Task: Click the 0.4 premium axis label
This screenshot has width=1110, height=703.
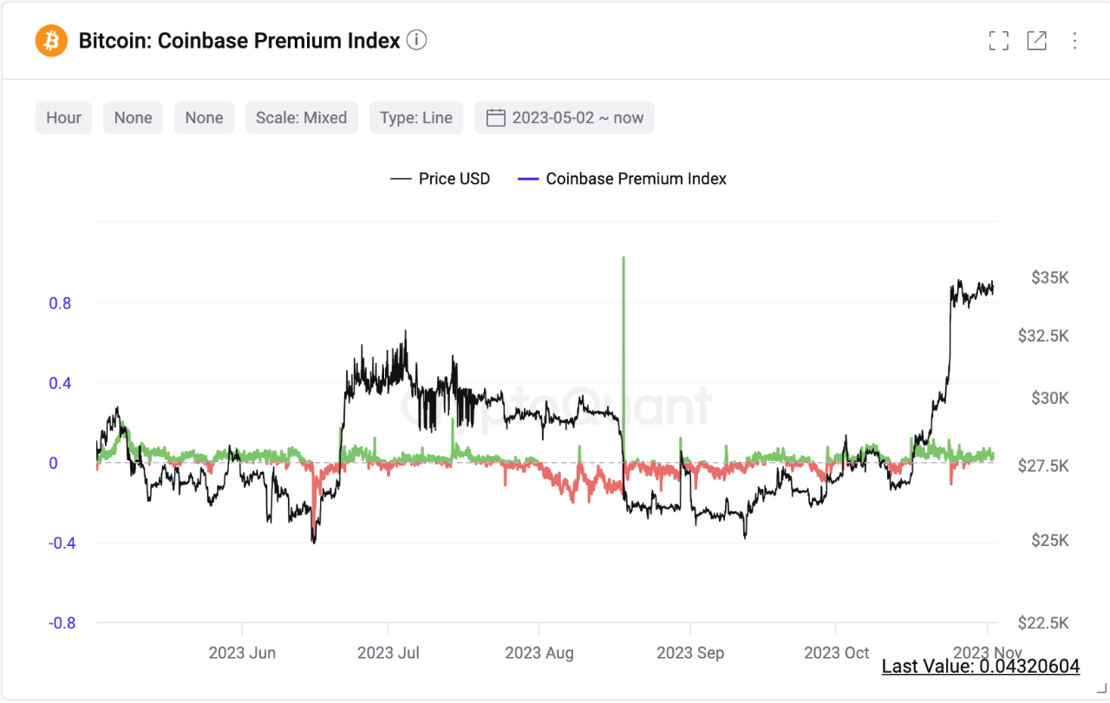Action: 61,383
